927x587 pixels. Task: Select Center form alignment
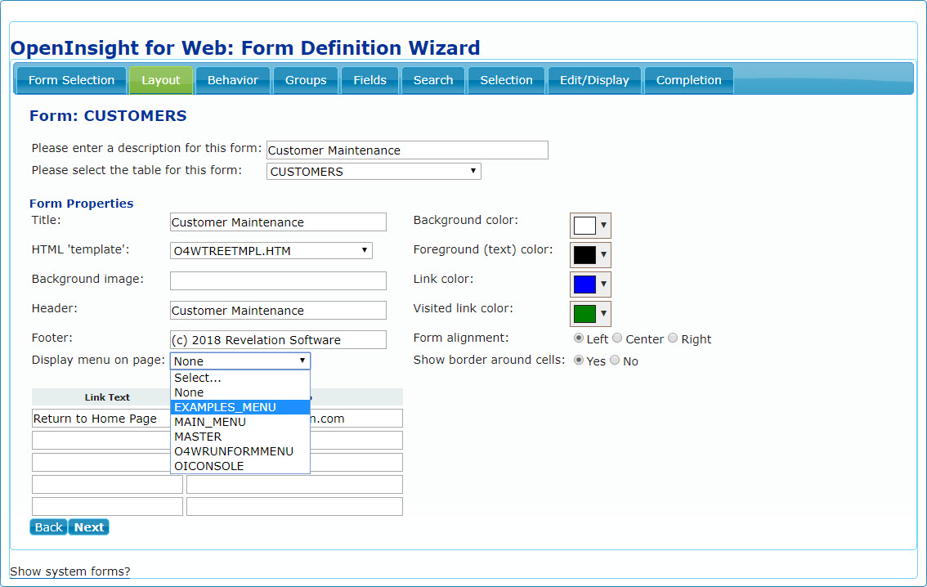pyautogui.click(x=617, y=338)
